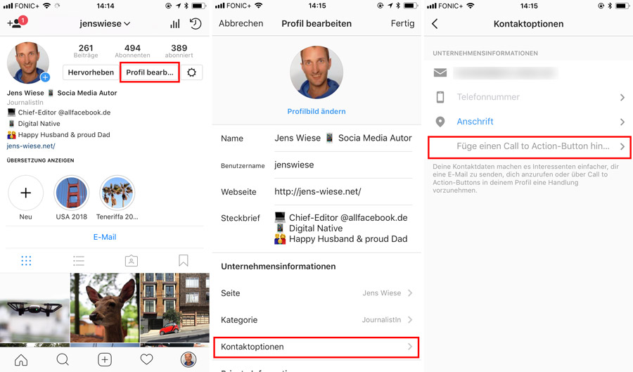
Task: Tap Bluetooth icon in middle status bar
Action: [x=398, y=6]
